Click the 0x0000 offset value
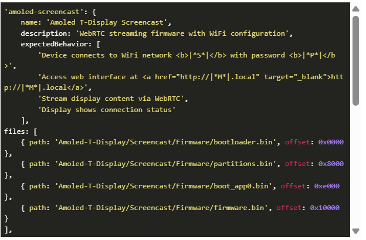366x240 pixels. (x=331, y=143)
